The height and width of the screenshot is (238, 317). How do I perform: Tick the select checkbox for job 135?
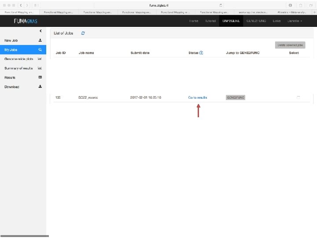(x=298, y=97)
